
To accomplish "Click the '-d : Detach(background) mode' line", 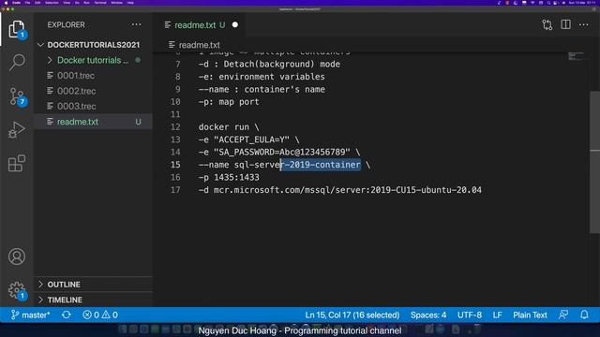I will 269,64.
